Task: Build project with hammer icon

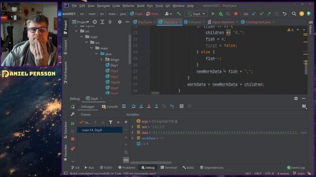Action: point(179,14)
